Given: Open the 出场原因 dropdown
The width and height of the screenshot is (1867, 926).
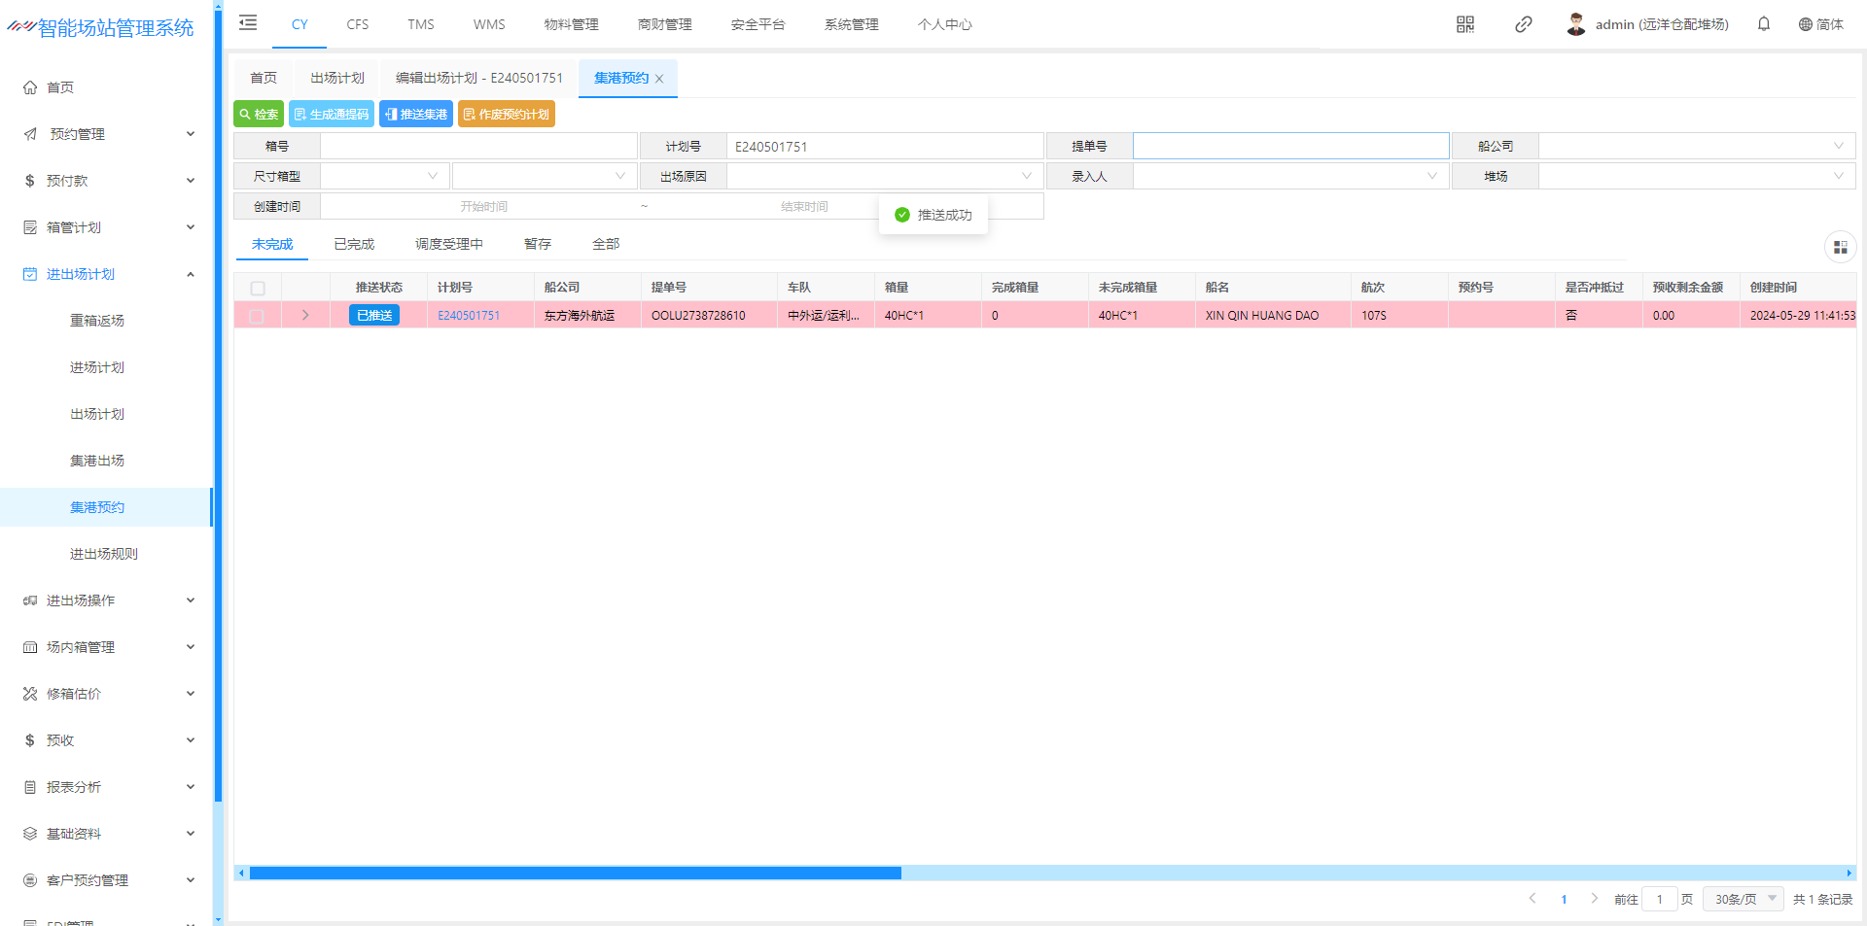Looking at the screenshot, I should pos(884,177).
